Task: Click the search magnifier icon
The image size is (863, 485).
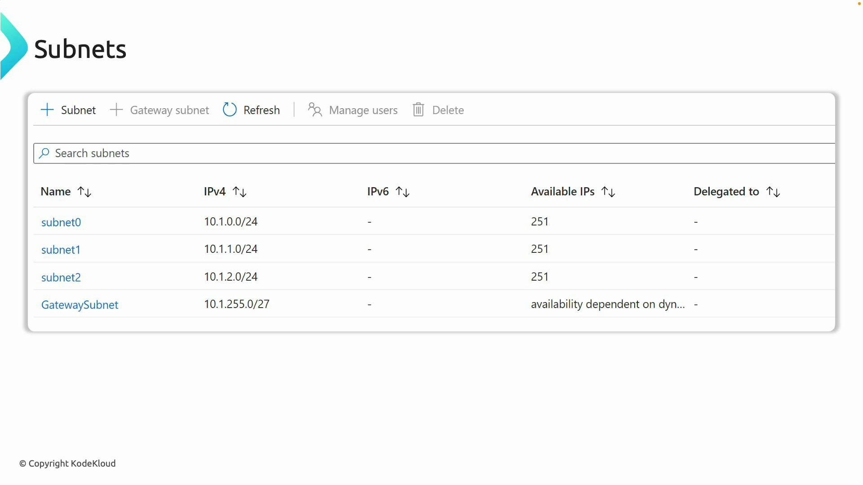Action: point(44,153)
